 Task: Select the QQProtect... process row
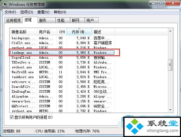click(62, 106)
